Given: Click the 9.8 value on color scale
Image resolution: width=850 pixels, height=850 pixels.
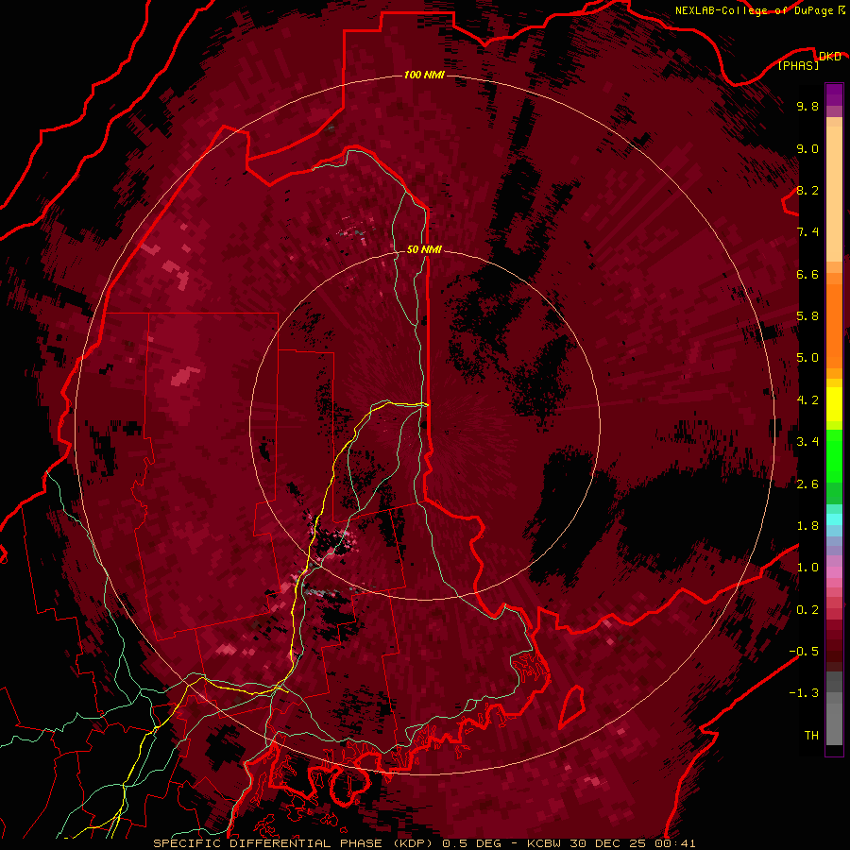Looking at the screenshot, I should click(x=807, y=106).
